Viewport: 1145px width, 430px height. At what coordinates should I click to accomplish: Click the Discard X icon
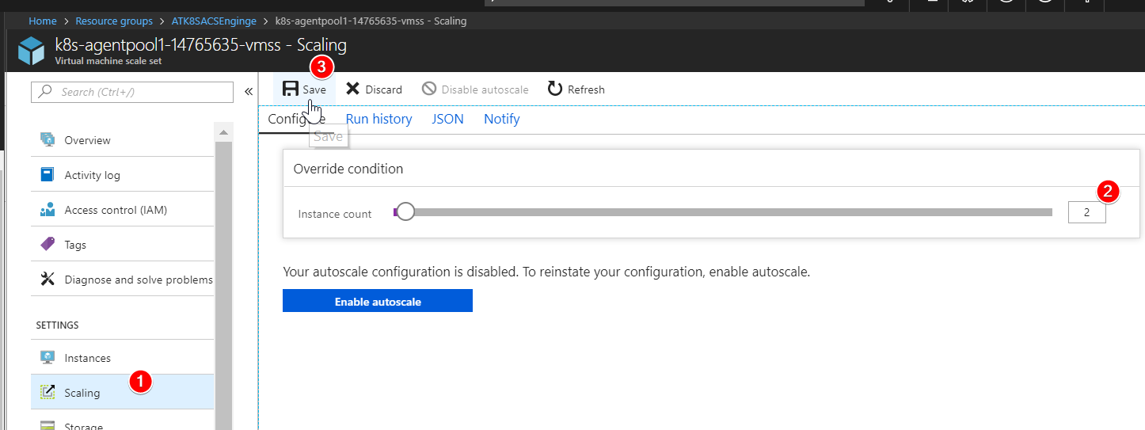coord(353,89)
